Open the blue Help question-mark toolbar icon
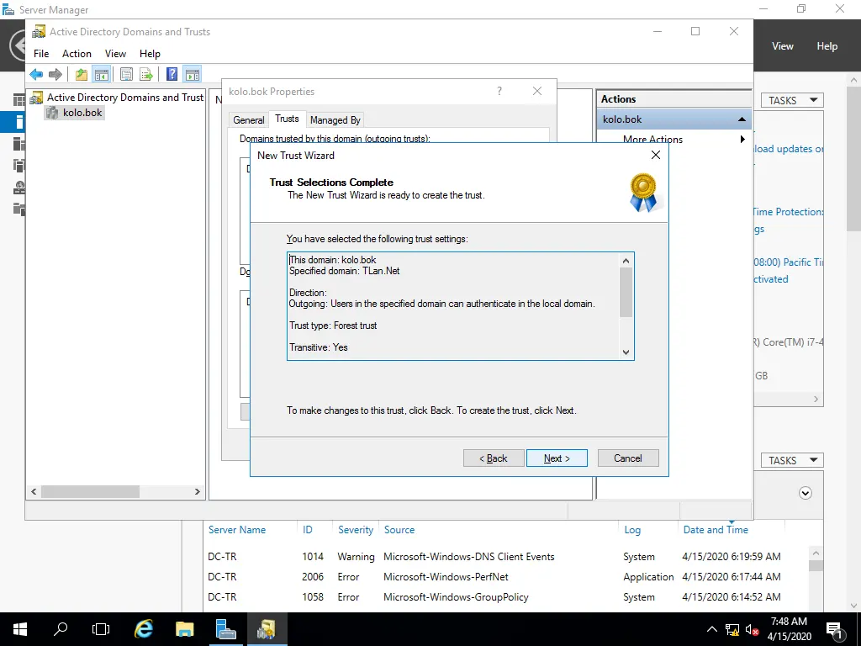Image resolution: width=861 pixels, height=646 pixels. [172, 74]
